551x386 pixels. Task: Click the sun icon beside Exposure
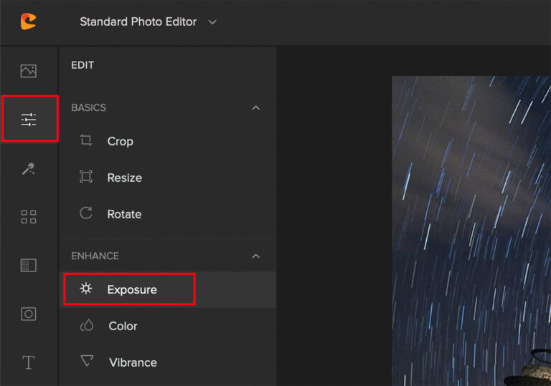(86, 289)
